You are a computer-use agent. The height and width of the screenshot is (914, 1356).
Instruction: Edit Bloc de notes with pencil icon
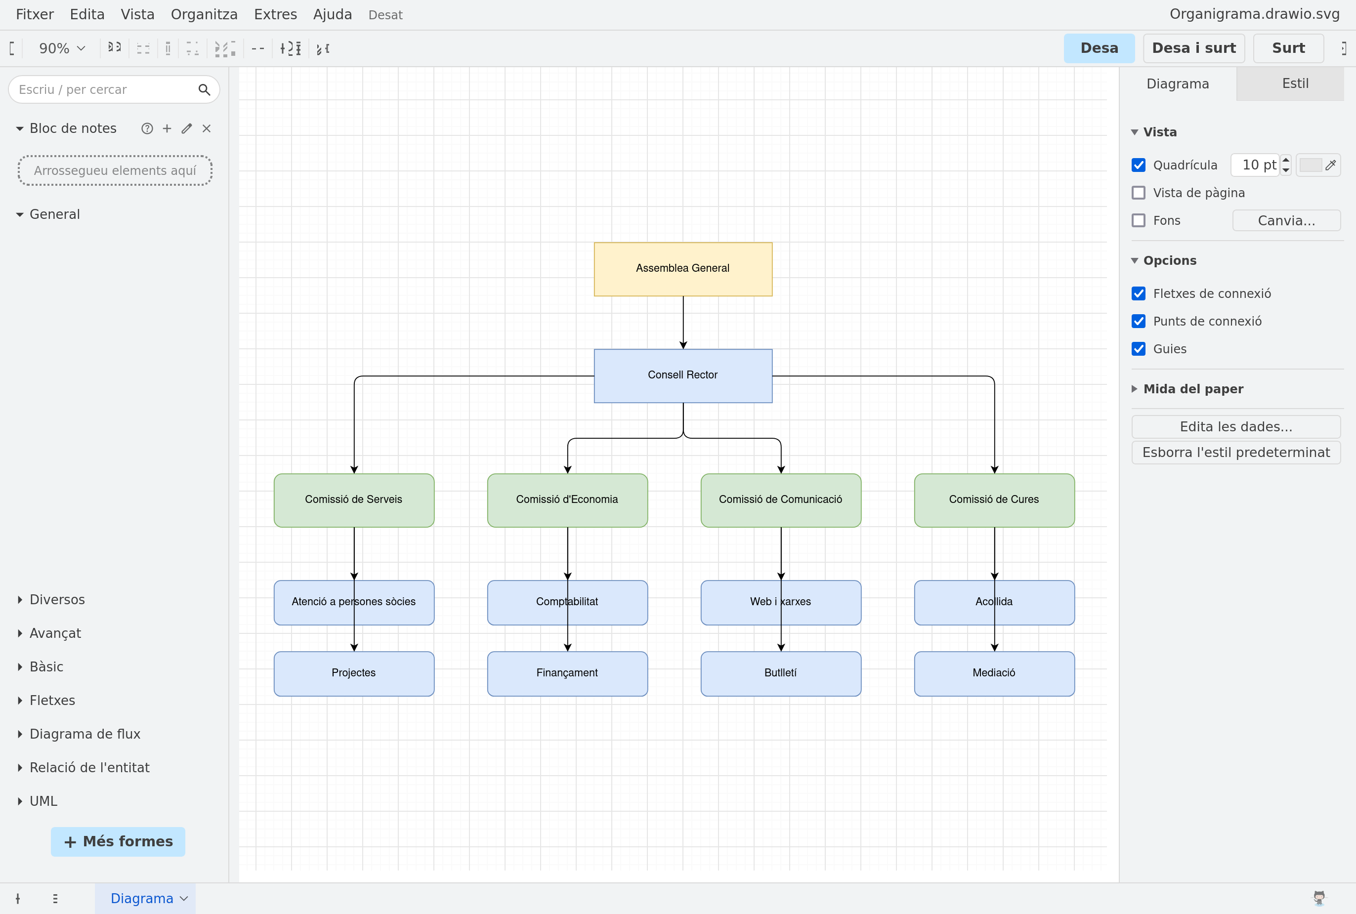tap(187, 128)
